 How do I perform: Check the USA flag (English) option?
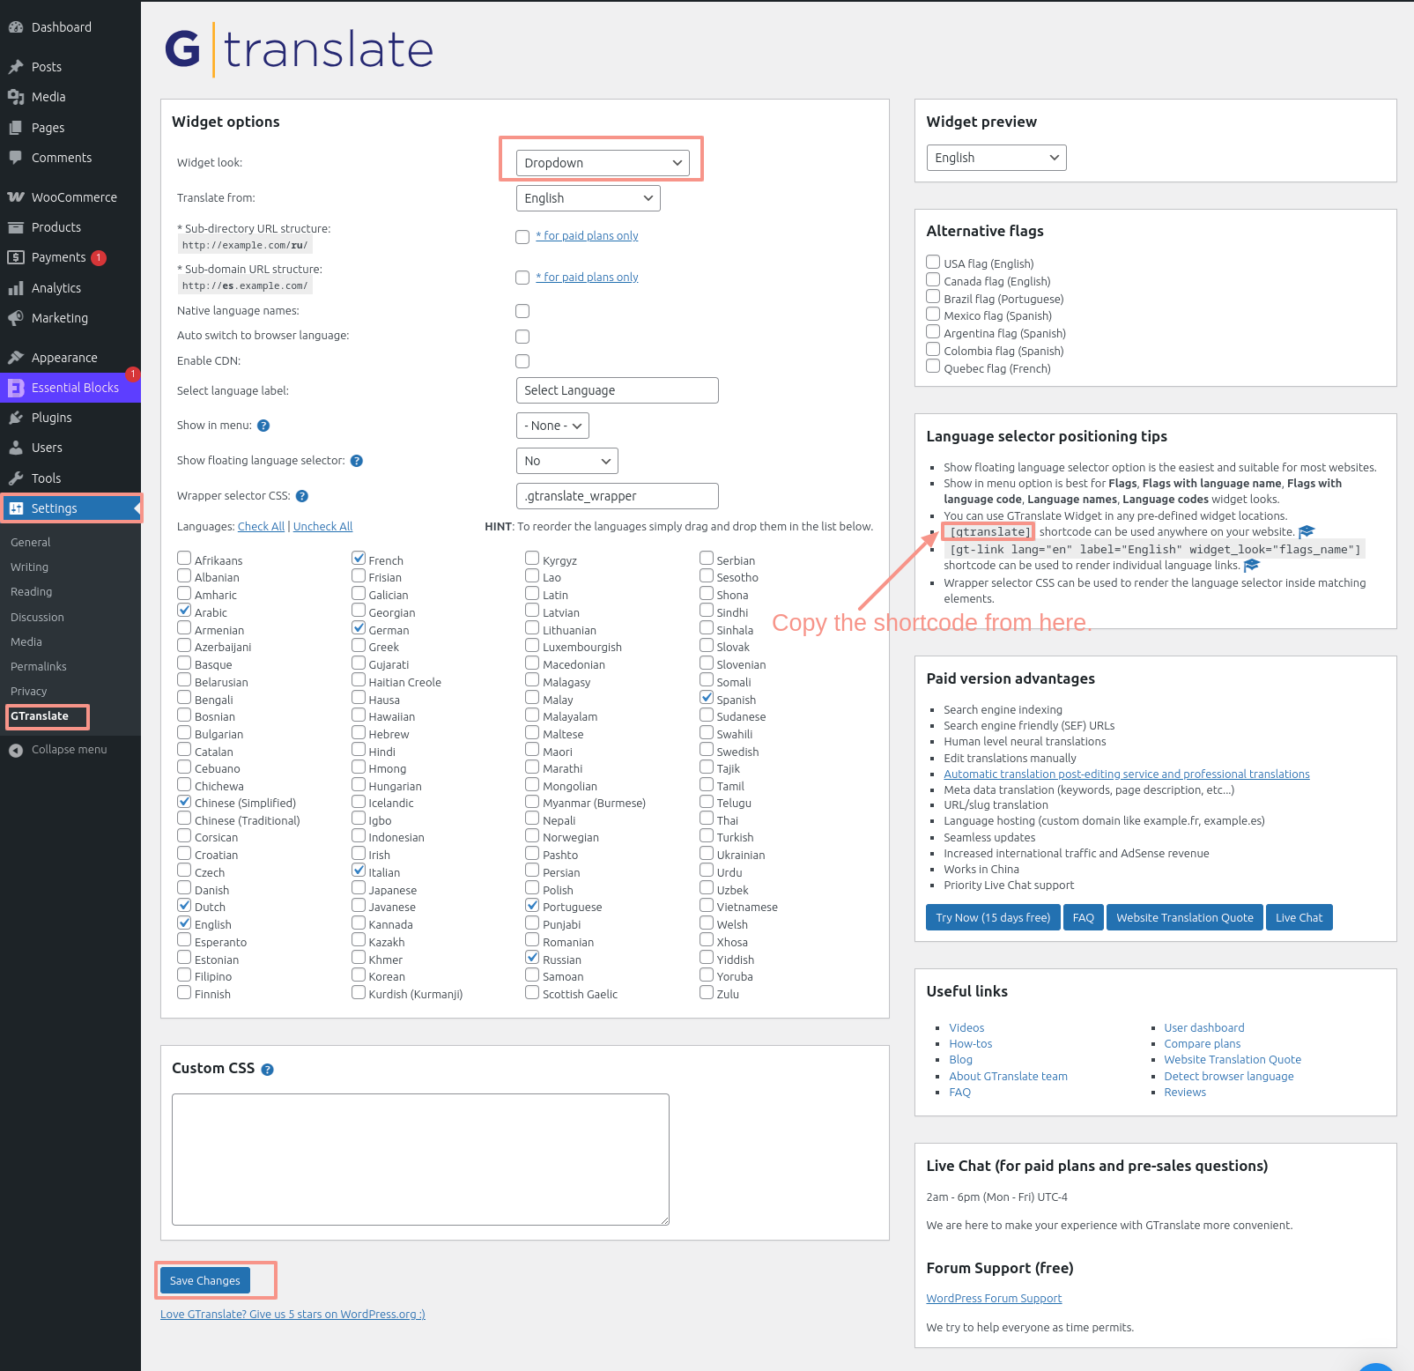pyautogui.click(x=933, y=262)
